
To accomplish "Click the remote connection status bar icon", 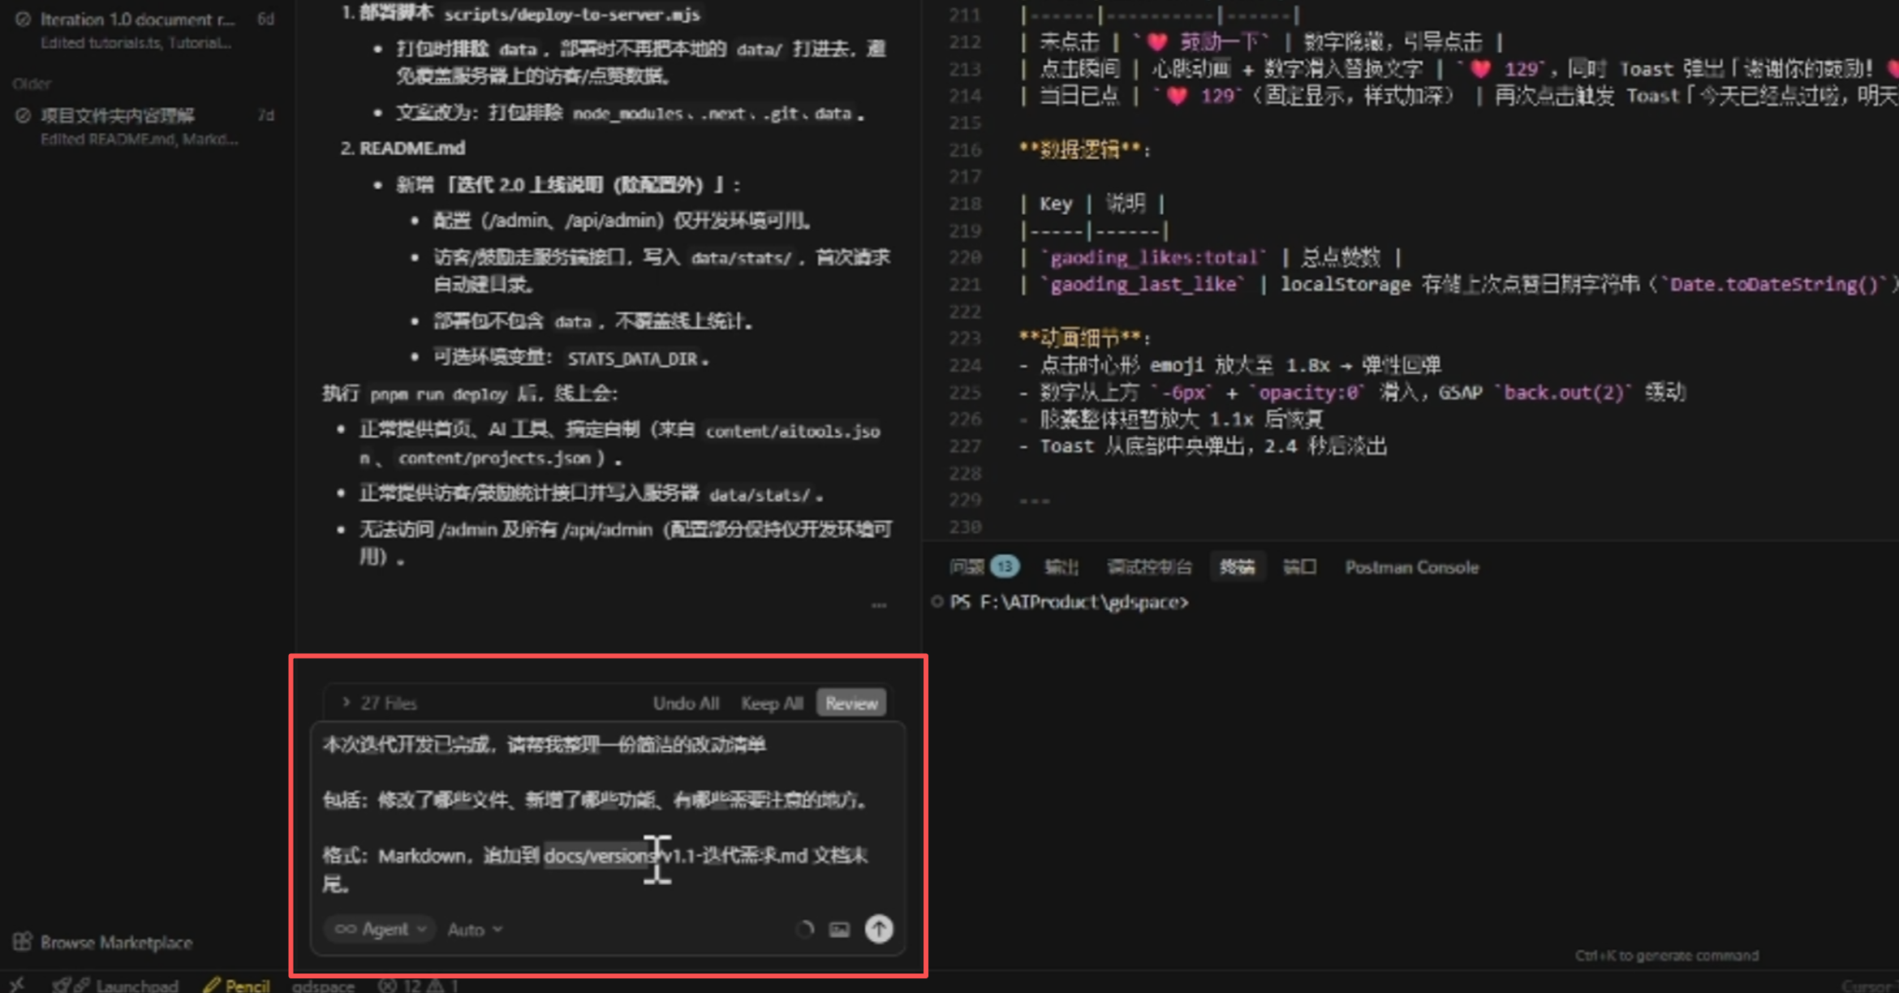I will pyautogui.click(x=16, y=985).
